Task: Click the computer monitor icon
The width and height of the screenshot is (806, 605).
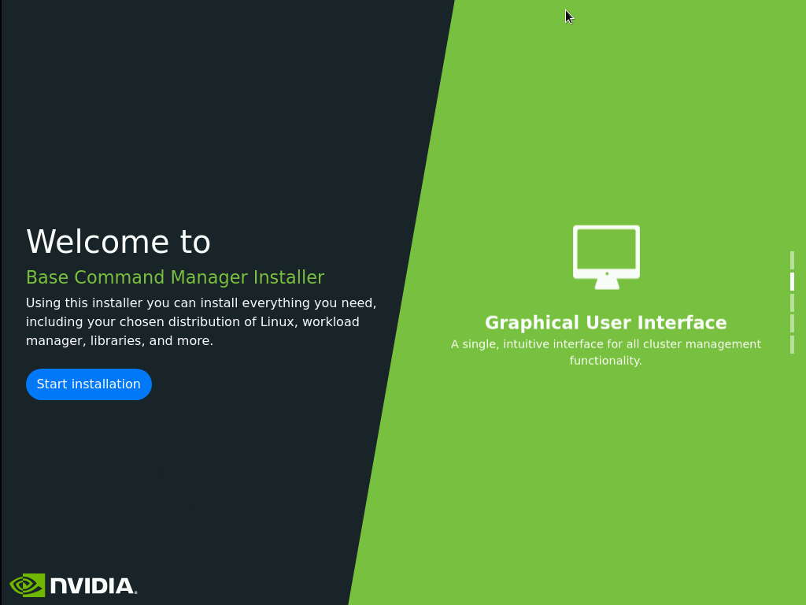Action: 606,254
